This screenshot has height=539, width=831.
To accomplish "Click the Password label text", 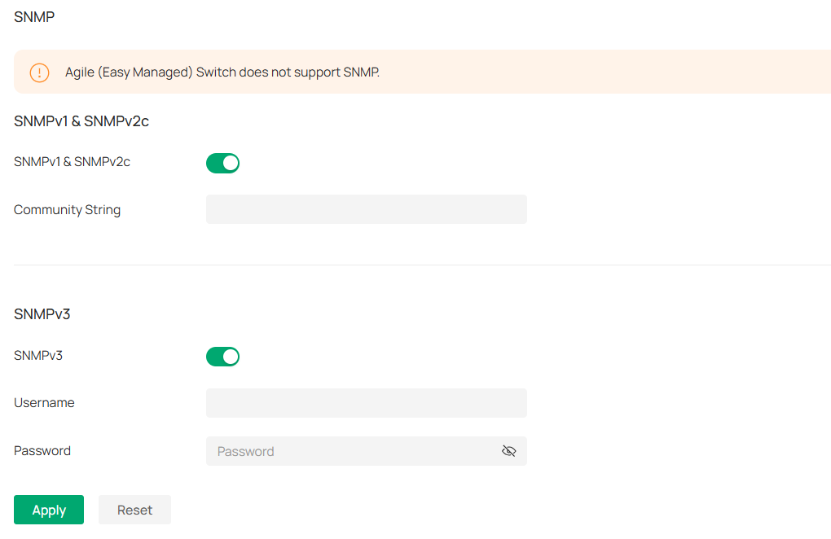I will (42, 450).
